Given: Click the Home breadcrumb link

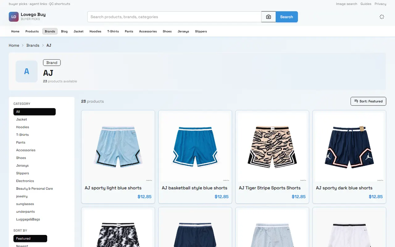Looking at the screenshot, I should point(14,45).
